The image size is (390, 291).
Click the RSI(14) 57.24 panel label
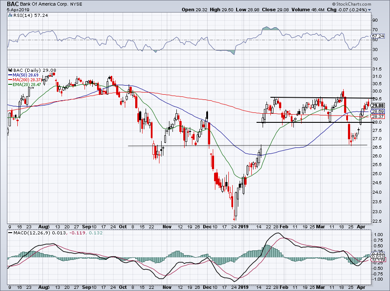point(31,16)
